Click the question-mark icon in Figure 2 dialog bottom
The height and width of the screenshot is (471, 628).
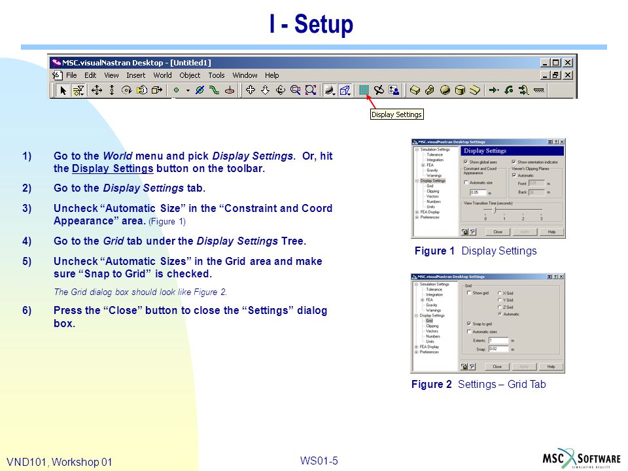pyautogui.click(x=472, y=366)
